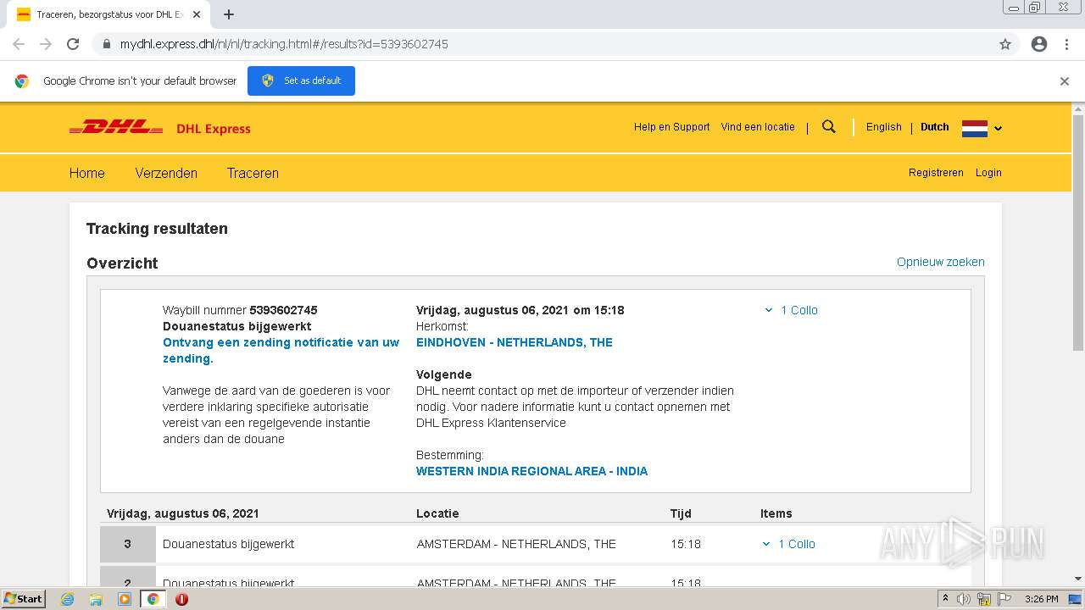
Task: Expand the country selector chevron
Action: 998,129
